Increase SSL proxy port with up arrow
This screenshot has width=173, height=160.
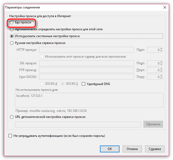(161, 62)
